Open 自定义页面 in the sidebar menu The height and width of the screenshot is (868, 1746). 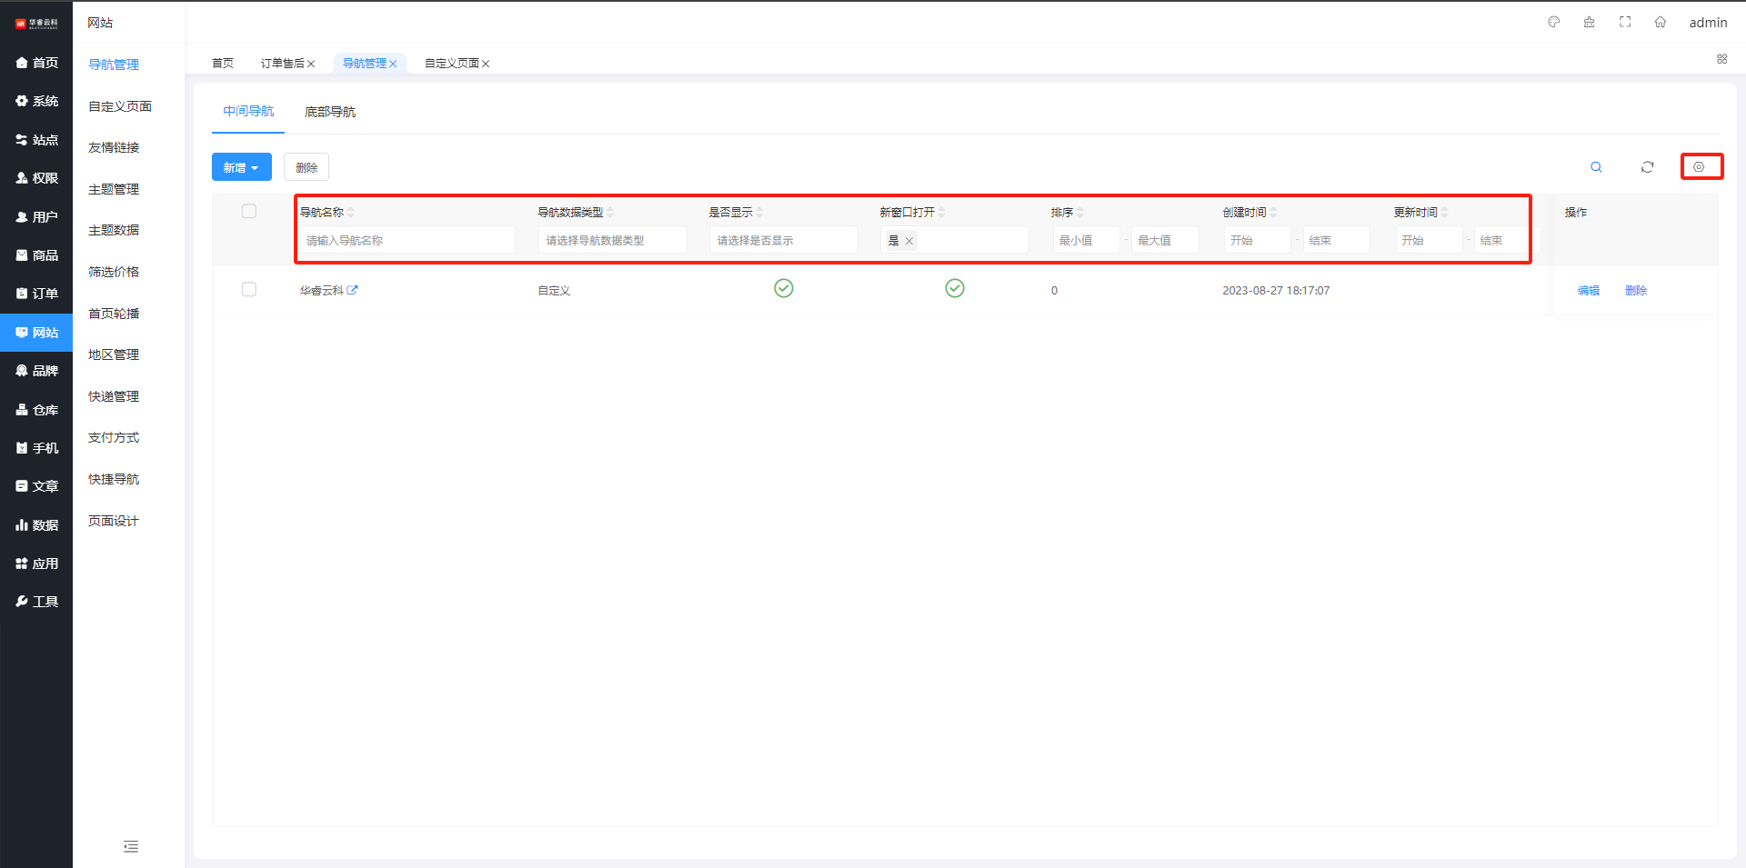click(x=120, y=106)
